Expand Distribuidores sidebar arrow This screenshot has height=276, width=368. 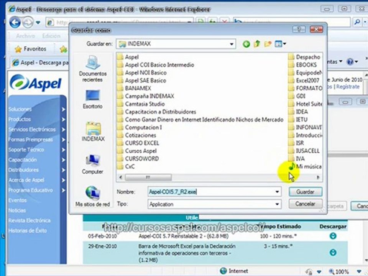tap(63, 170)
